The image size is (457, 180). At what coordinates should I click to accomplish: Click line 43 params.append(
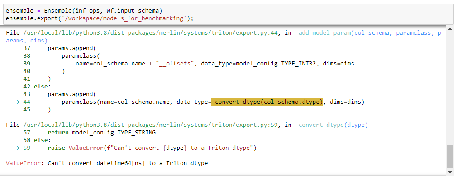[72, 94]
